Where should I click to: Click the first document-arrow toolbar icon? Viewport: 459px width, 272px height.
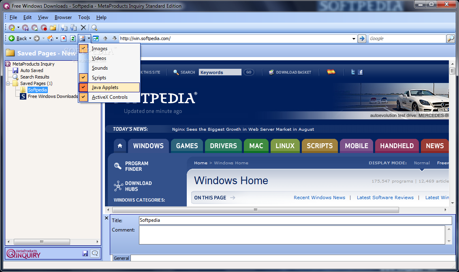click(64, 28)
